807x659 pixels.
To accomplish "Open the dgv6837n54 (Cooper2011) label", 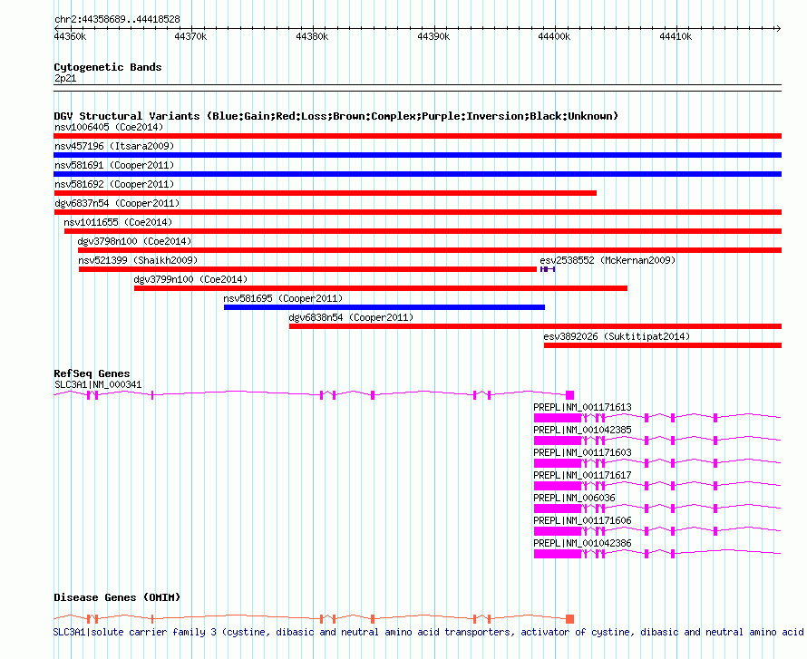I will [x=117, y=203].
